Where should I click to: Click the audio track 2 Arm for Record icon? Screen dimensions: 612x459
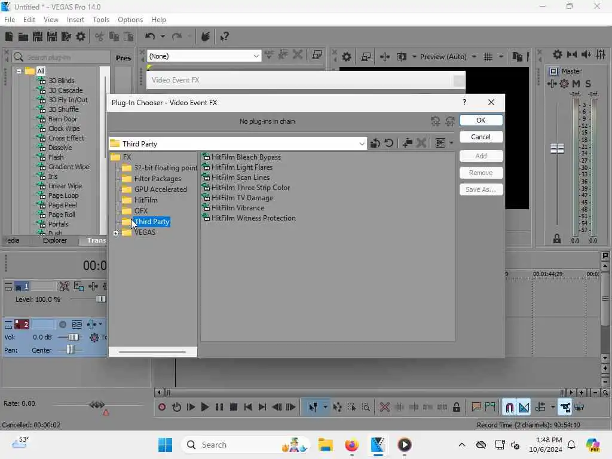click(62, 325)
